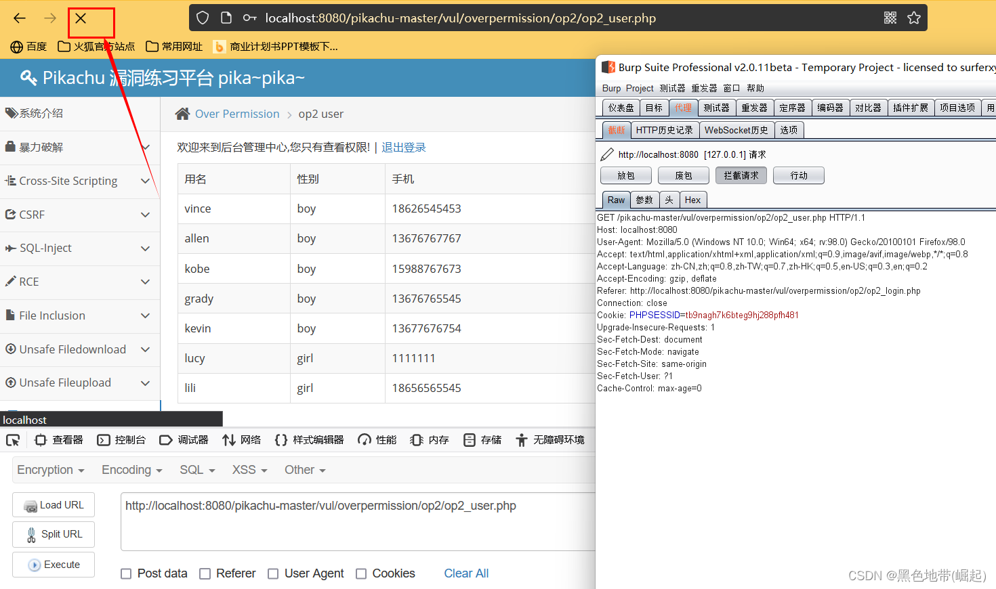Click the Pikachu key logo icon
Viewport: 996px width, 589px height.
point(28,78)
